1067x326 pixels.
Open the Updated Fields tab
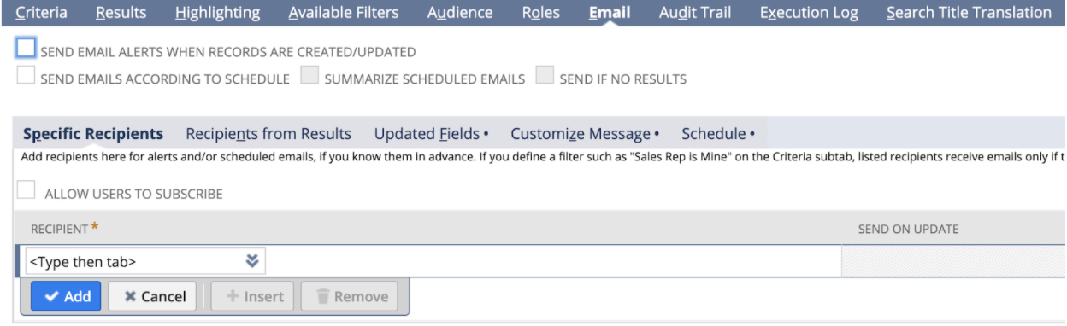coord(431,133)
